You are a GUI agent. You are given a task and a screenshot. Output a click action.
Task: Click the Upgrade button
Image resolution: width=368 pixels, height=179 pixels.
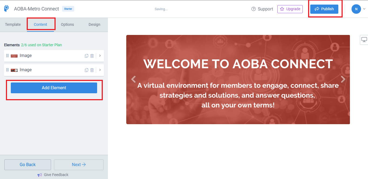(290, 9)
